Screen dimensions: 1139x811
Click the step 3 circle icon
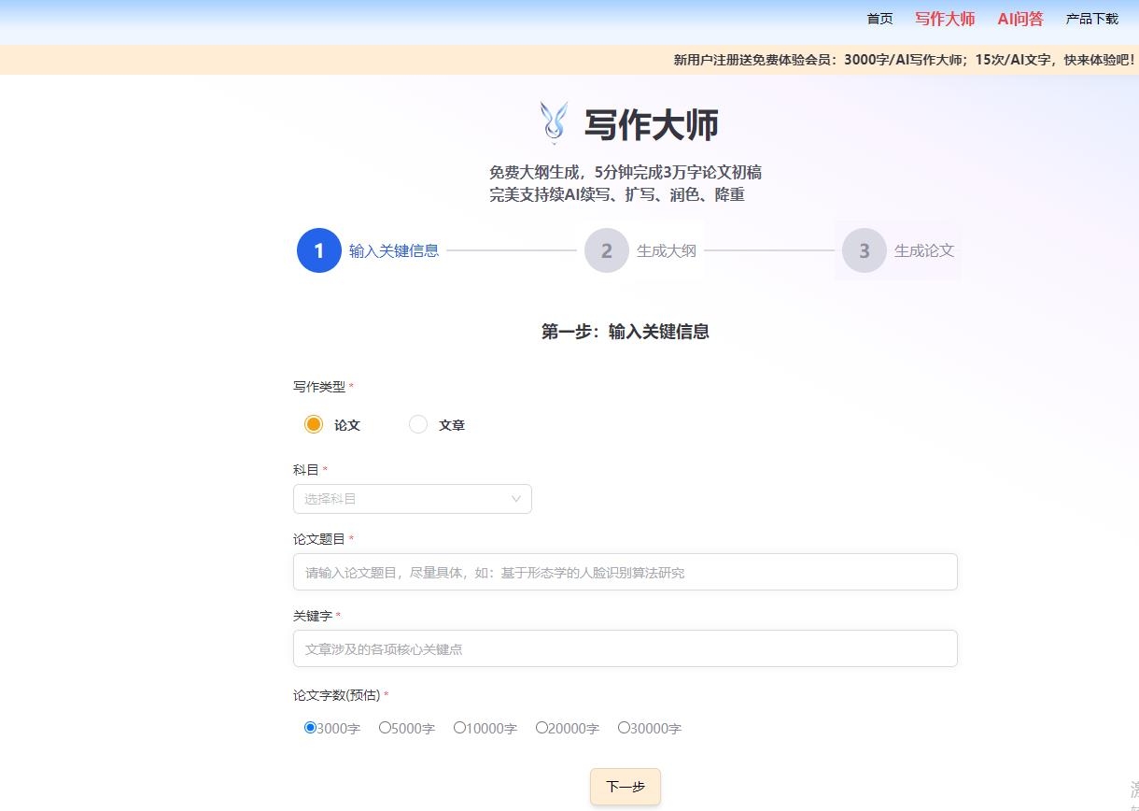865,250
